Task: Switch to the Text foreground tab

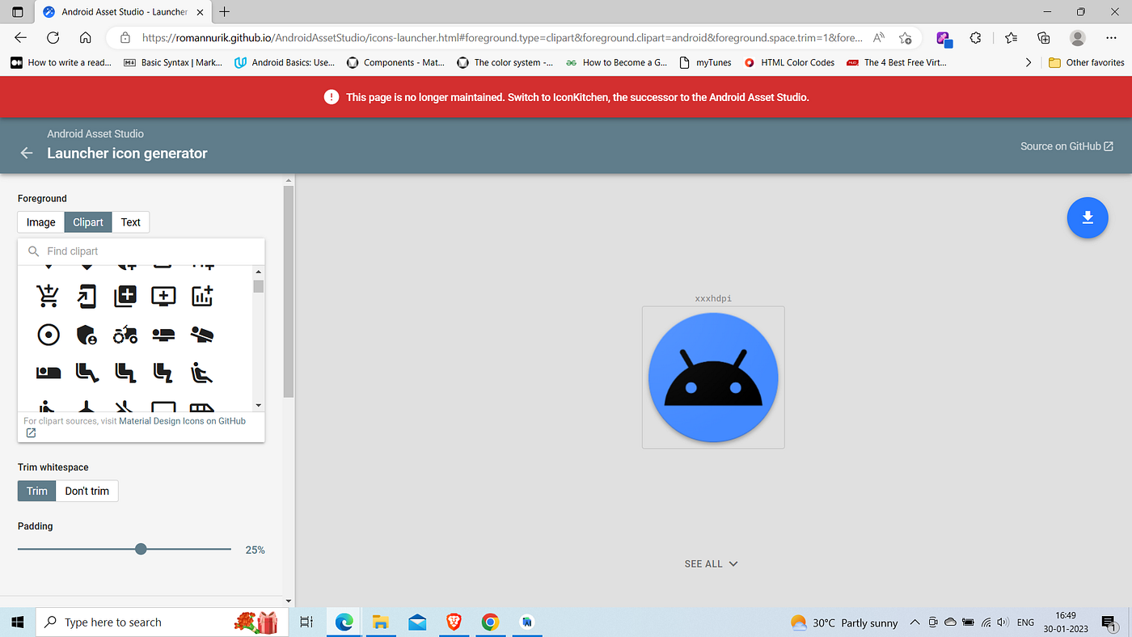Action: [x=130, y=221]
